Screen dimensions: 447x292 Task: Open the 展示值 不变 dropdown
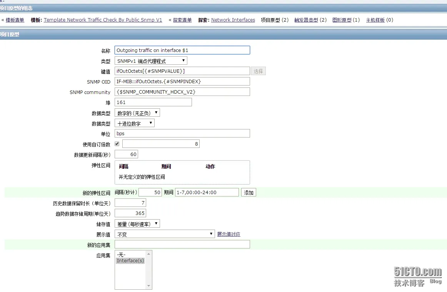[165, 234]
